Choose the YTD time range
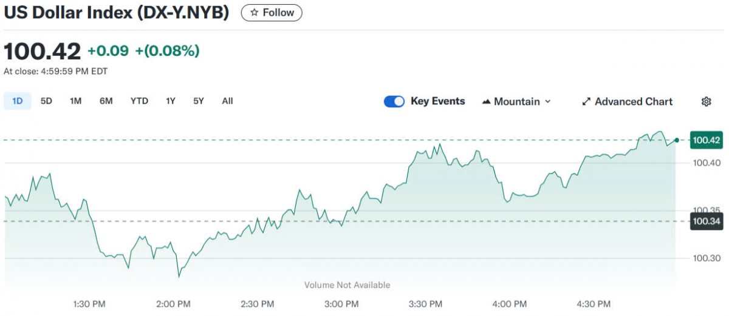This screenshot has height=316, width=729. (139, 101)
